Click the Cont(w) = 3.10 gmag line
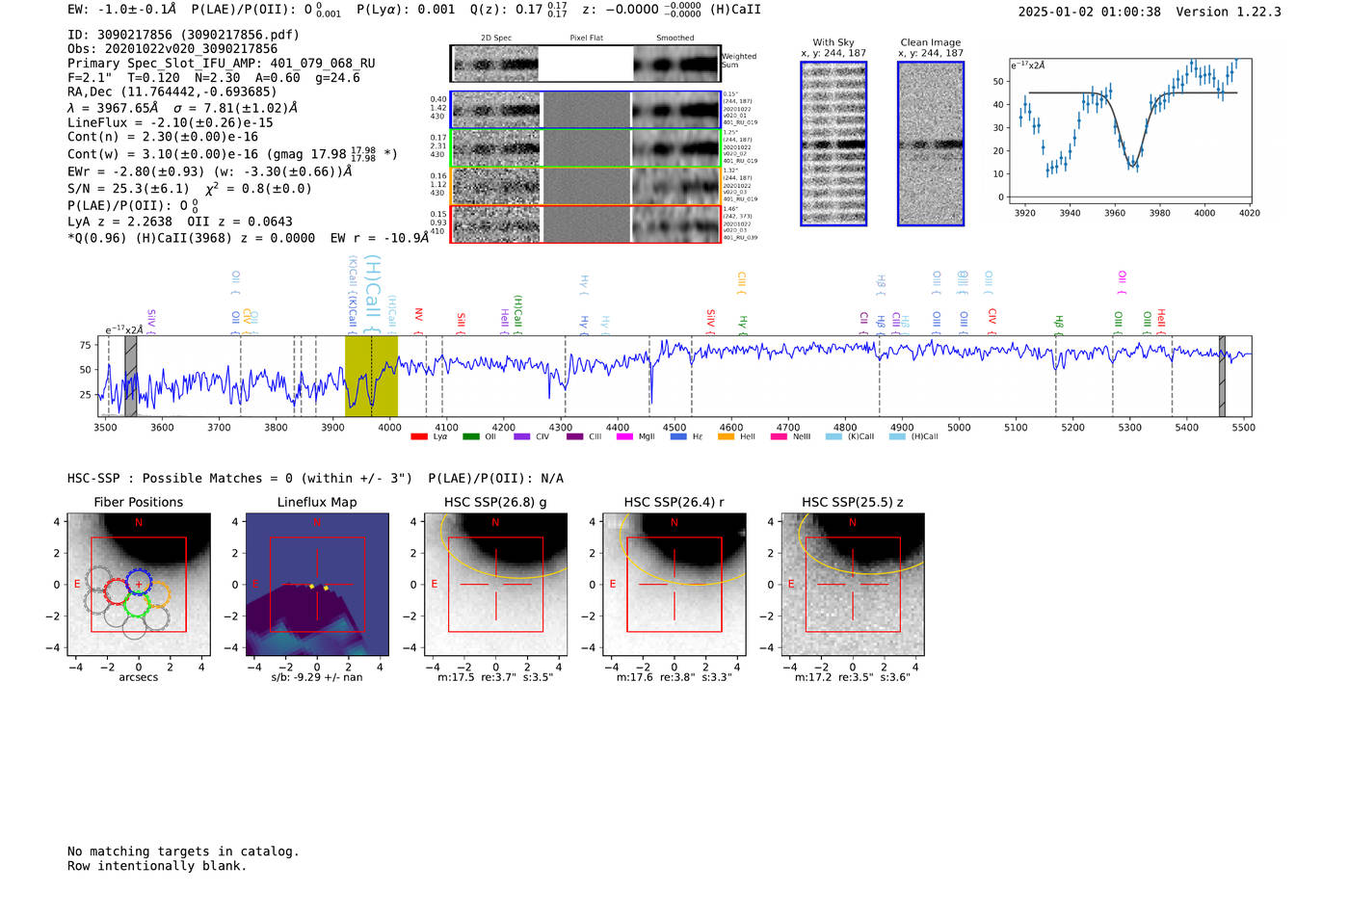 [x=232, y=153]
